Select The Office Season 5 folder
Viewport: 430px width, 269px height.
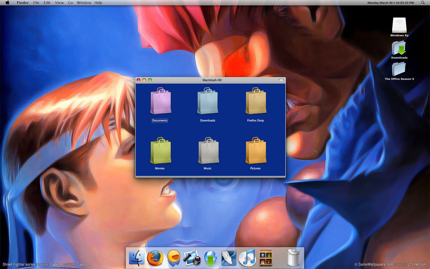[x=399, y=69]
